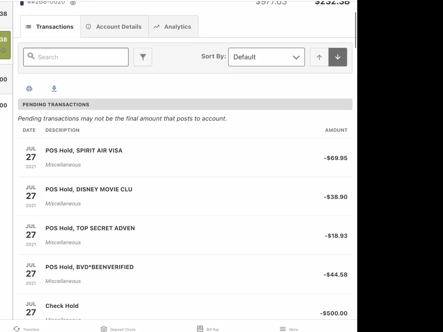Switch to the Analytics tab
The image size is (443, 332).
tap(173, 27)
